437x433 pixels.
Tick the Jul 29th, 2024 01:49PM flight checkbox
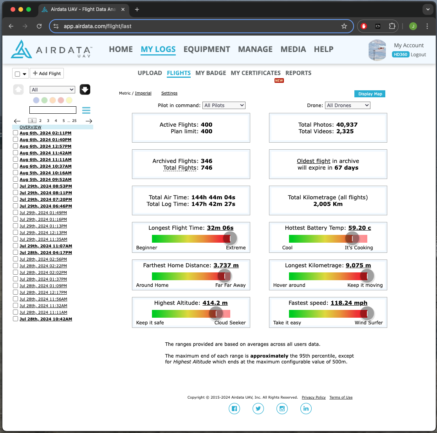pyautogui.click(x=16, y=213)
